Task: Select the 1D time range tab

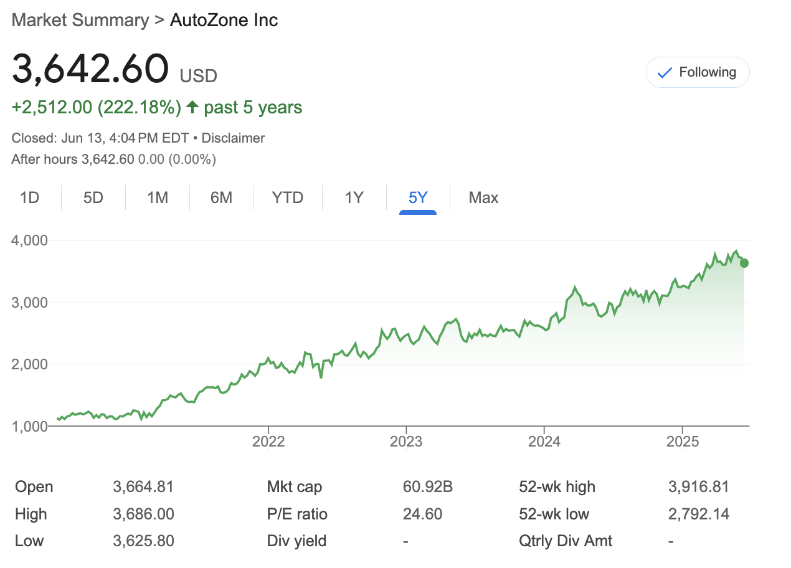Action: 29,198
